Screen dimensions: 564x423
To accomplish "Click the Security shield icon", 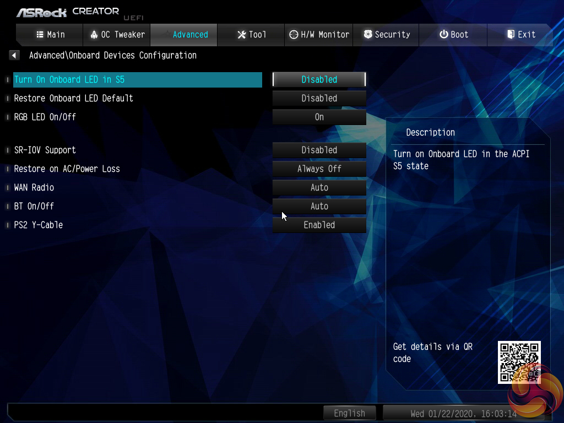I will coord(367,34).
